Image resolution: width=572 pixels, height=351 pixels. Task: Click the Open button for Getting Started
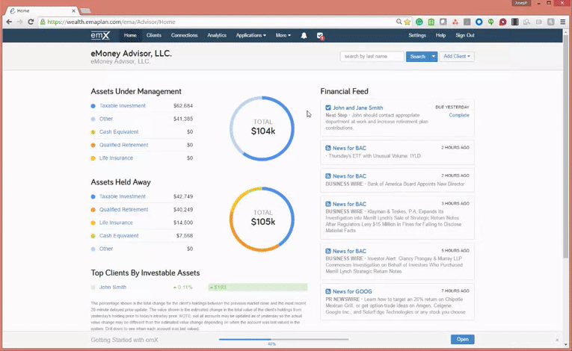(463, 339)
